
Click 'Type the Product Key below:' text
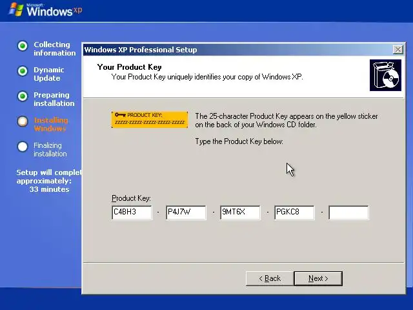239,141
